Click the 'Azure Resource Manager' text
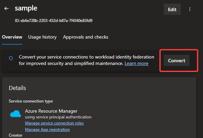The height and width of the screenshot is (138, 203). click(x=51, y=111)
